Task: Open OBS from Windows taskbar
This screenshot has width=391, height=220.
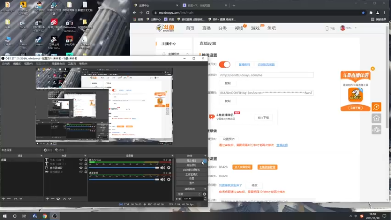Action: (55, 216)
